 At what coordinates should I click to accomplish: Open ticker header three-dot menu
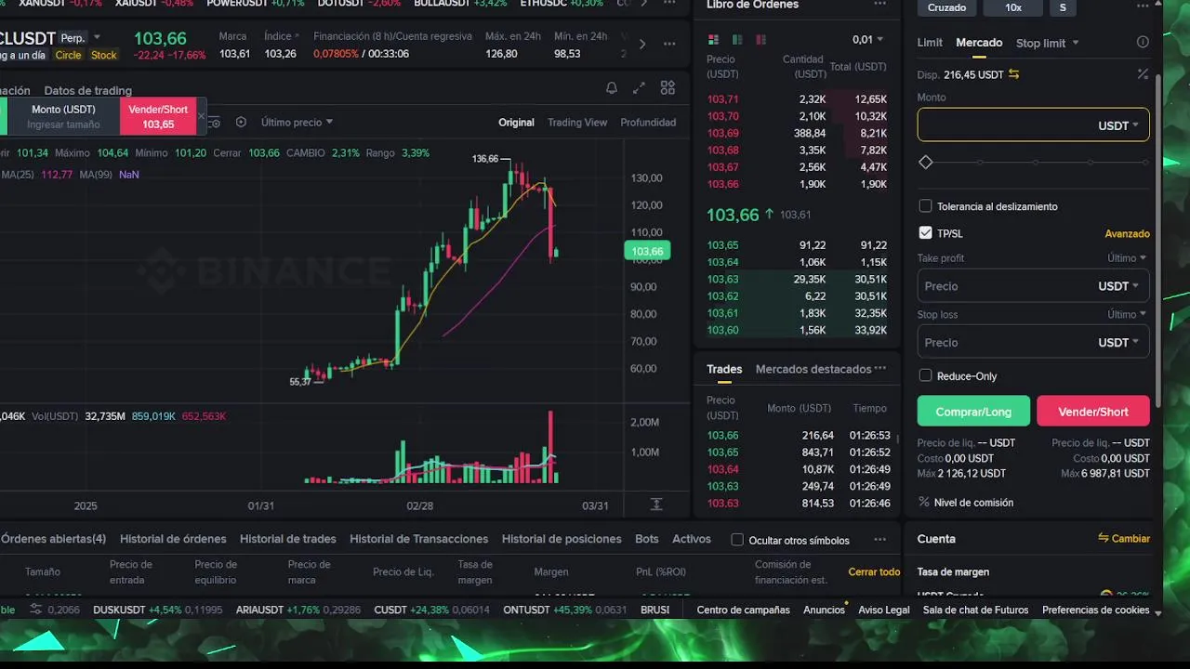669,44
